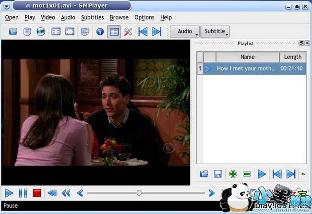
Task: Open the Audio menu in menu bar
Action: pyautogui.click(x=68, y=17)
